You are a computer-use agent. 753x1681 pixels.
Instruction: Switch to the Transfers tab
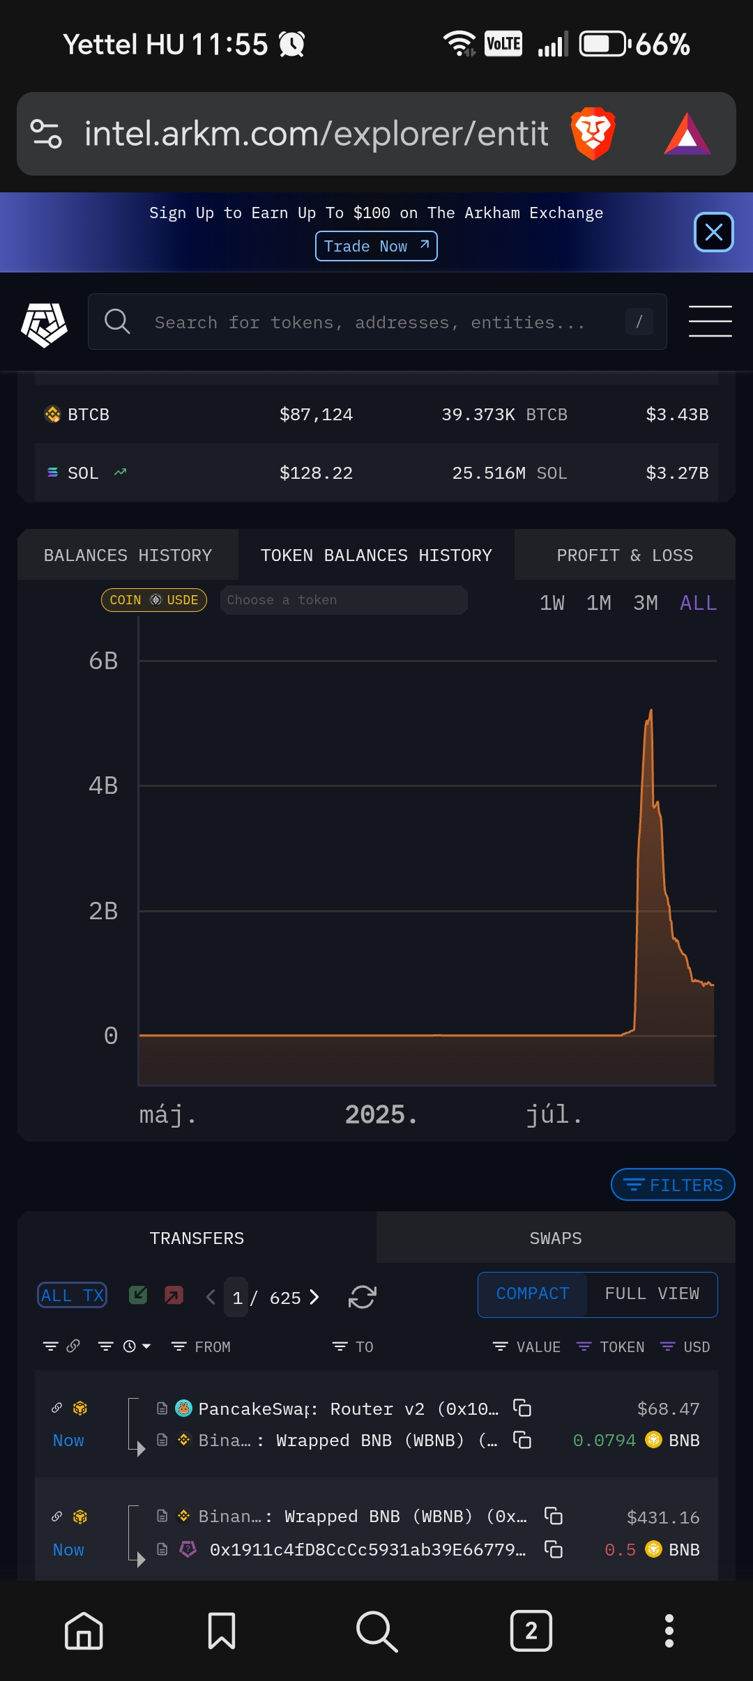[x=197, y=1238]
